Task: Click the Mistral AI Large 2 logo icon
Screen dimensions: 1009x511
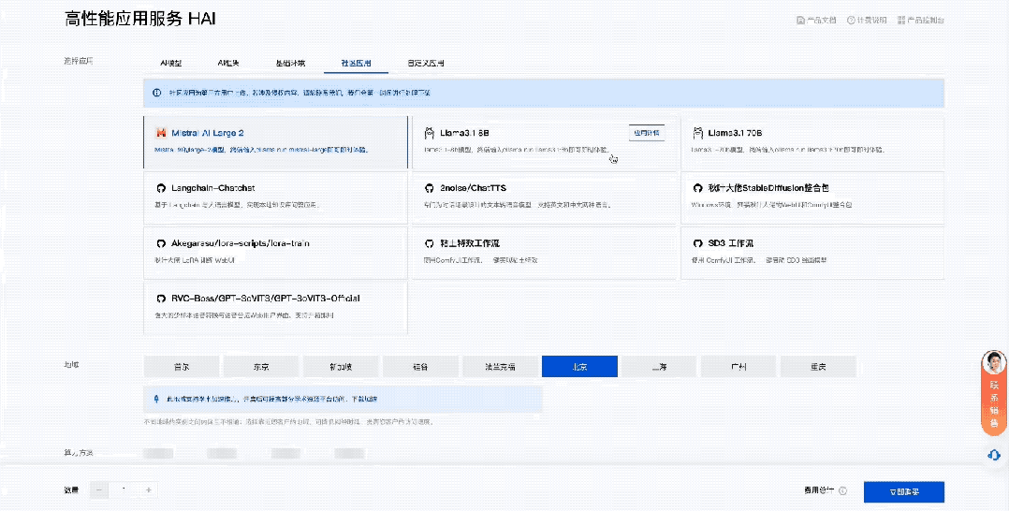Action: point(161,133)
